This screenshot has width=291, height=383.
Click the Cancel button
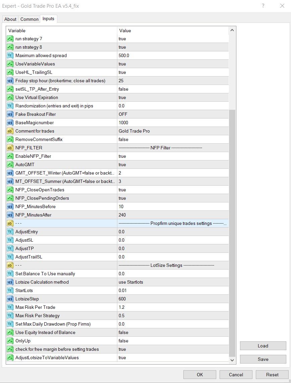[236, 375]
